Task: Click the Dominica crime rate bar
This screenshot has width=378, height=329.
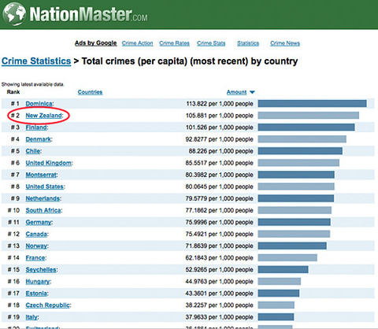Action: pos(312,104)
